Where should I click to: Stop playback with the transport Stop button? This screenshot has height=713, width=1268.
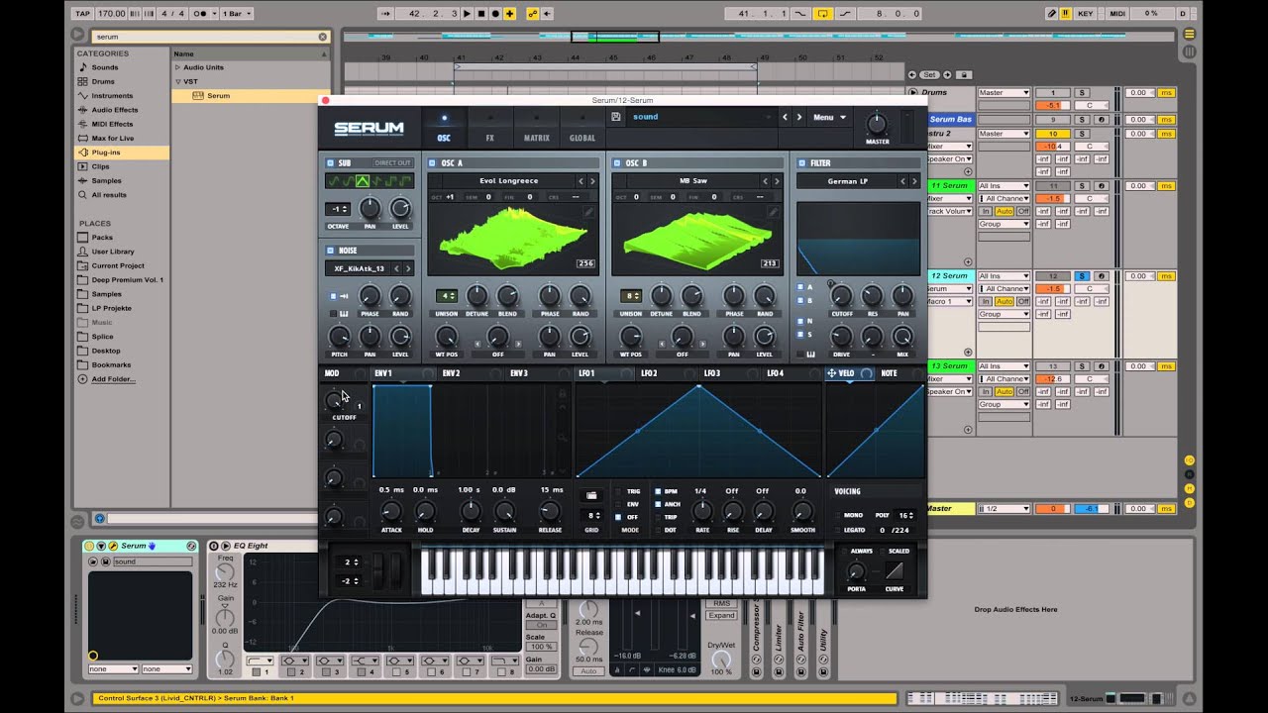point(481,14)
